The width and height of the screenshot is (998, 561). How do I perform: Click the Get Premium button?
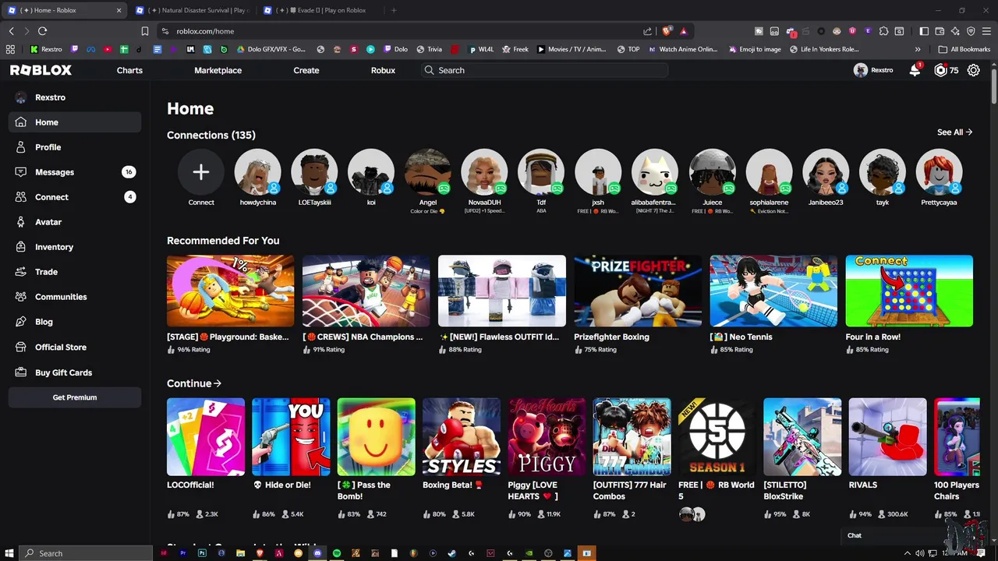pos(75,397)
